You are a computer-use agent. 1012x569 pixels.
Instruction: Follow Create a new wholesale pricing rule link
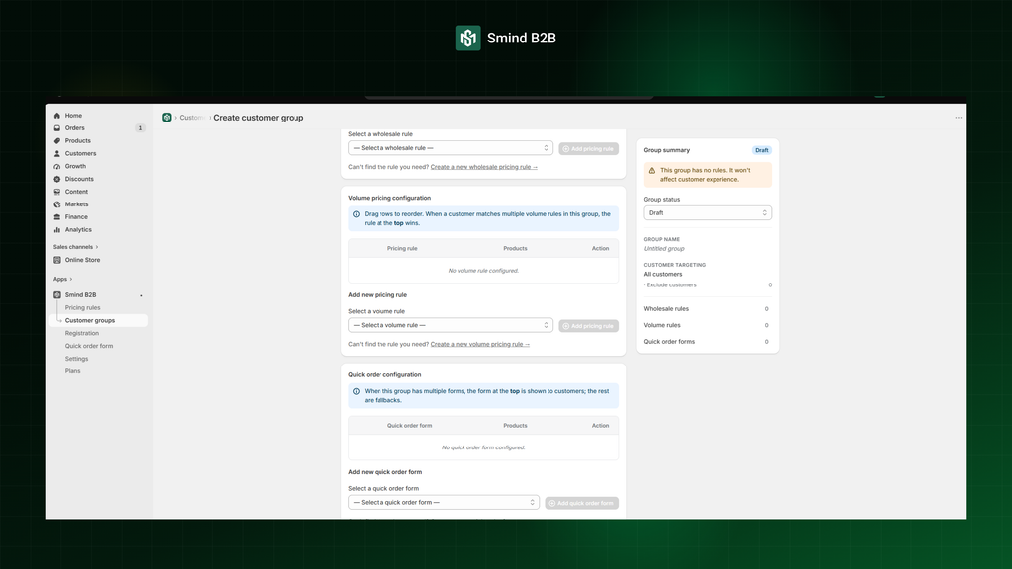click(x=484, y=167)
